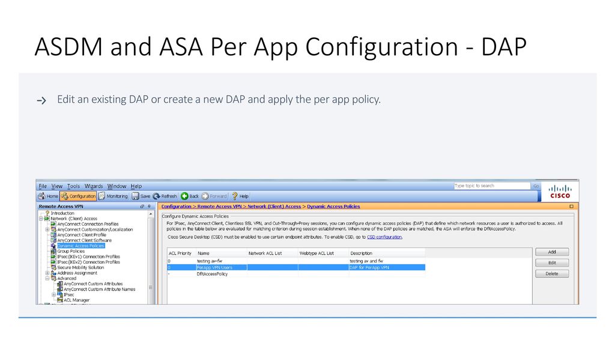This screenshot has width=615, height=346.
Task: Select the 'PerApp VPN Users' policy row
Action: point(296,267)
